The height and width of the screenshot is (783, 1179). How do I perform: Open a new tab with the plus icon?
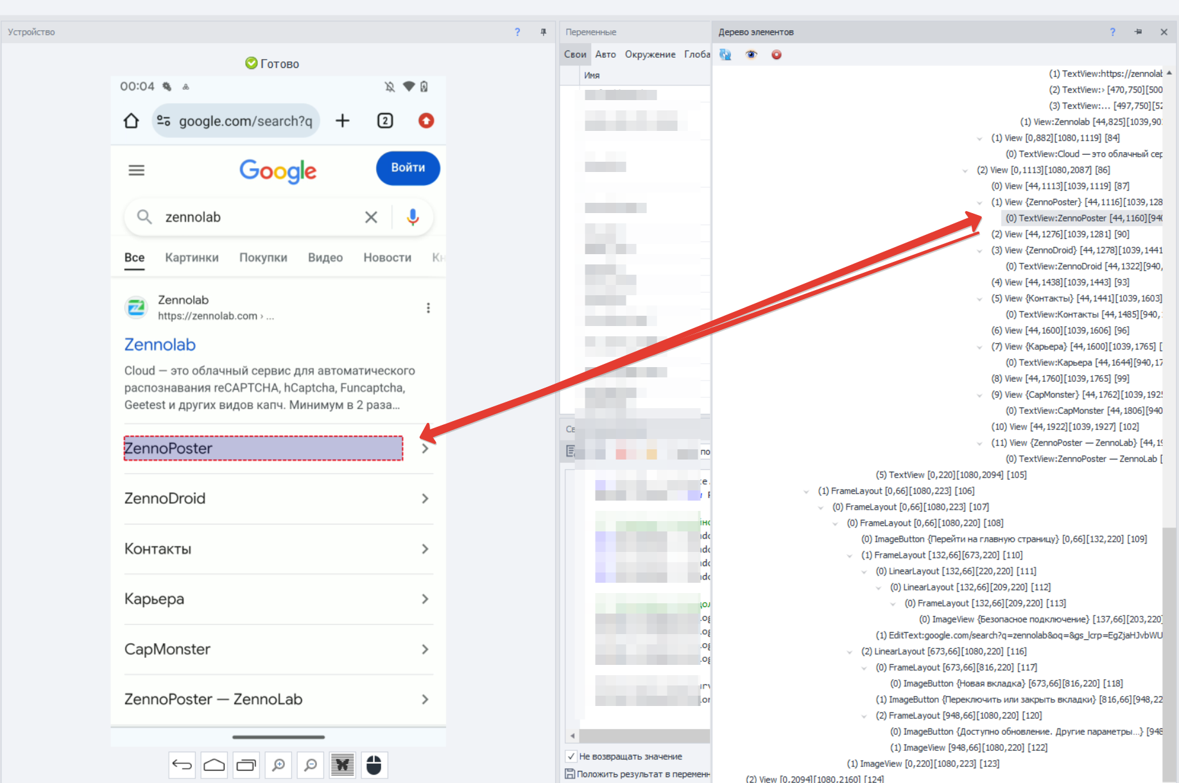(x=343, y=121)
